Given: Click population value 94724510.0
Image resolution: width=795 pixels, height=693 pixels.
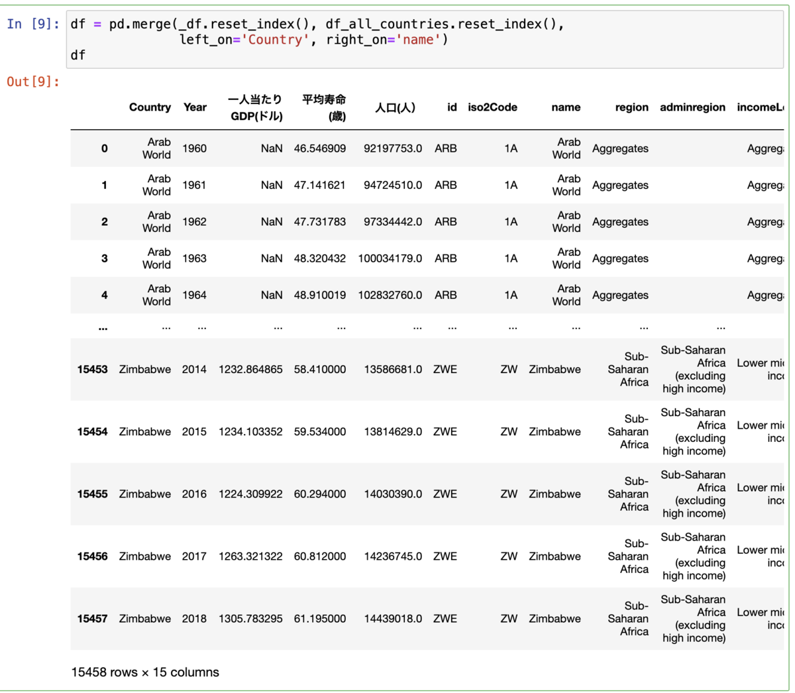Looking at the screenshot, I should [x=393, y=186].
